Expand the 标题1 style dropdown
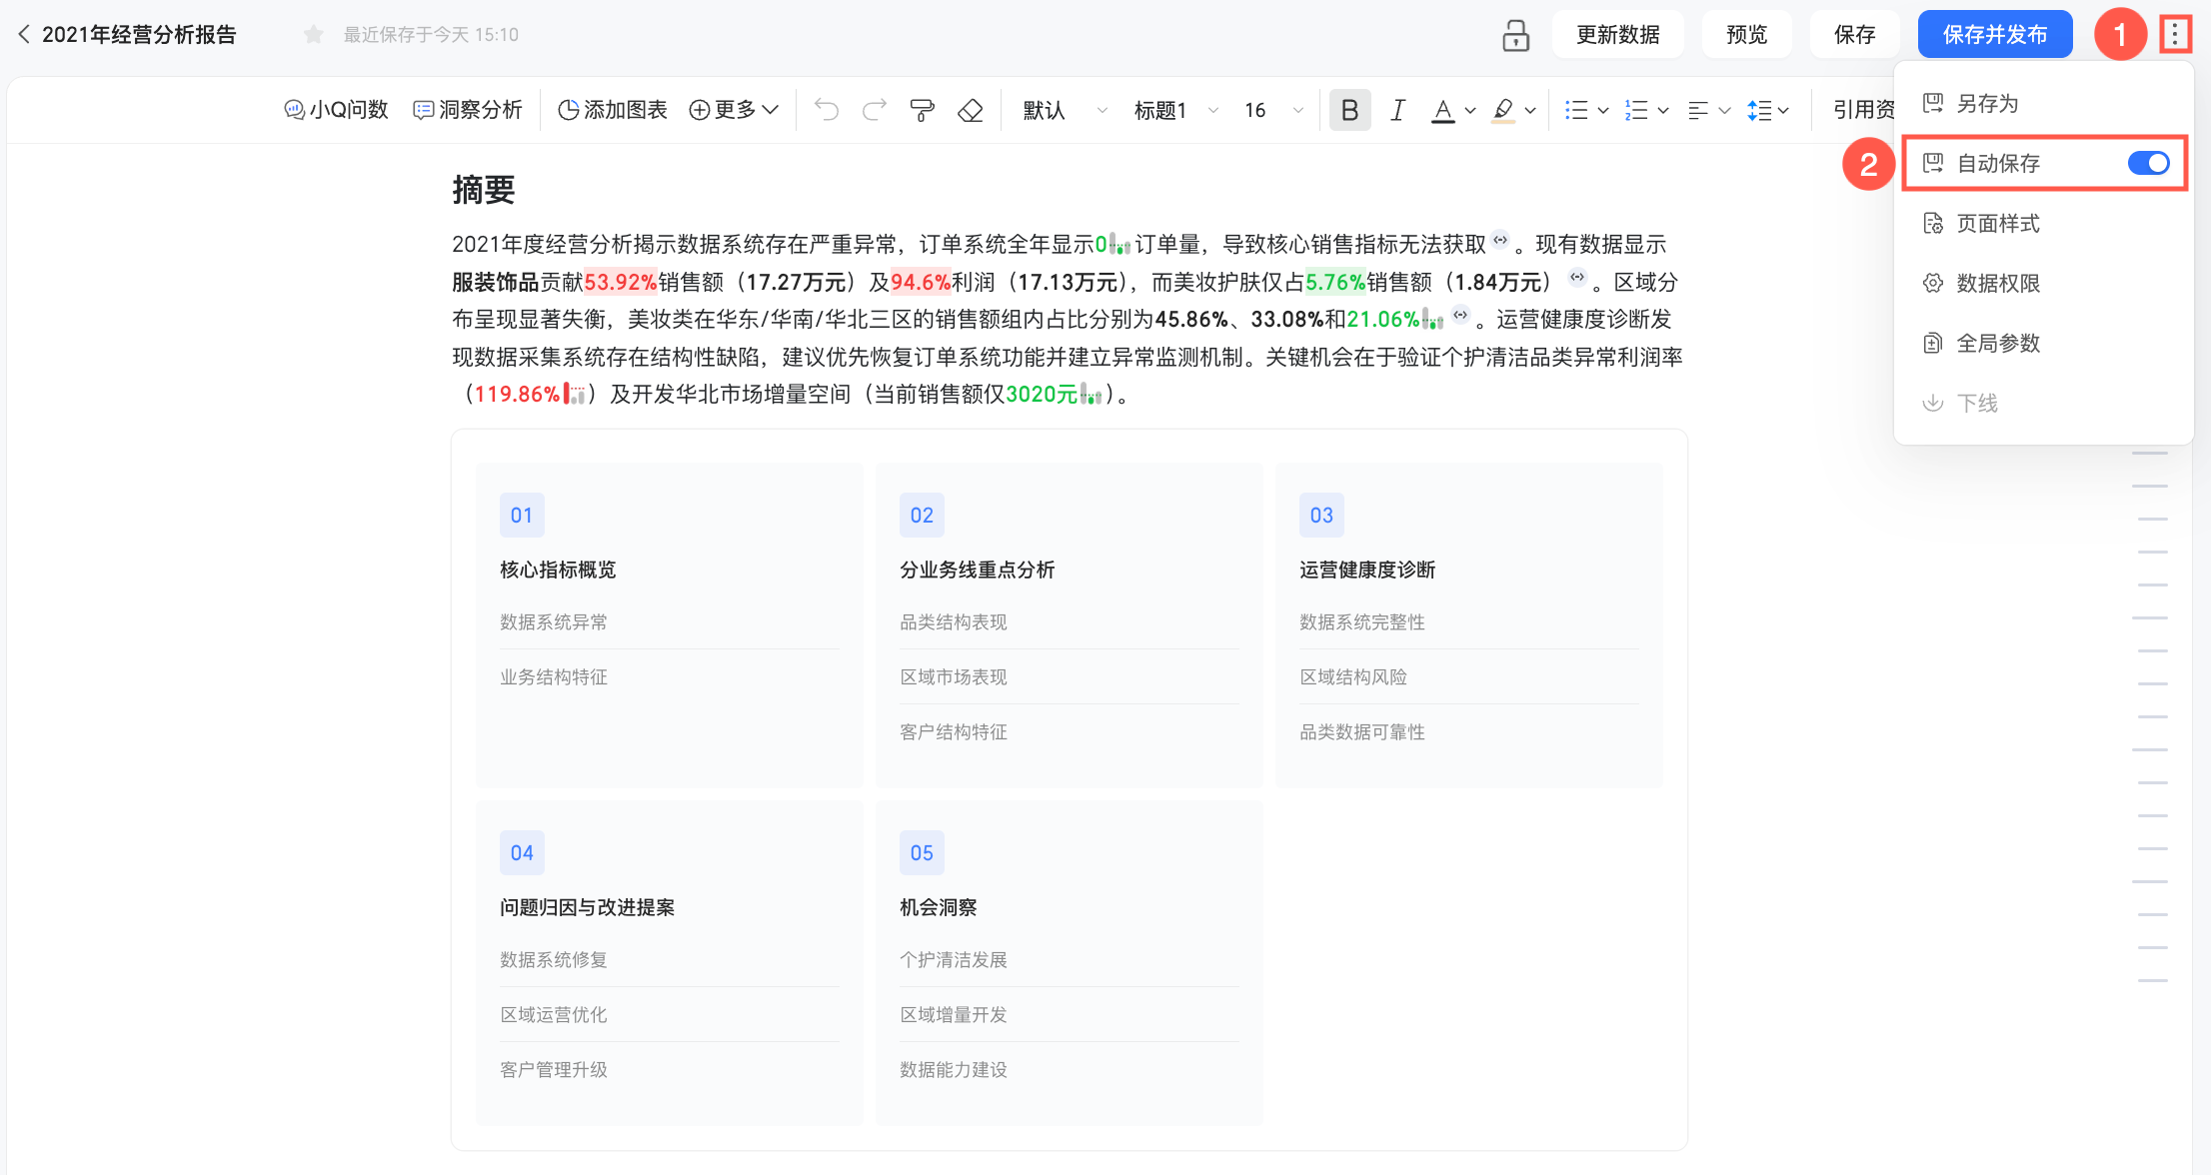Screen dimensions: 2211x1175 pyautogui.click(x=1175, y=110)
